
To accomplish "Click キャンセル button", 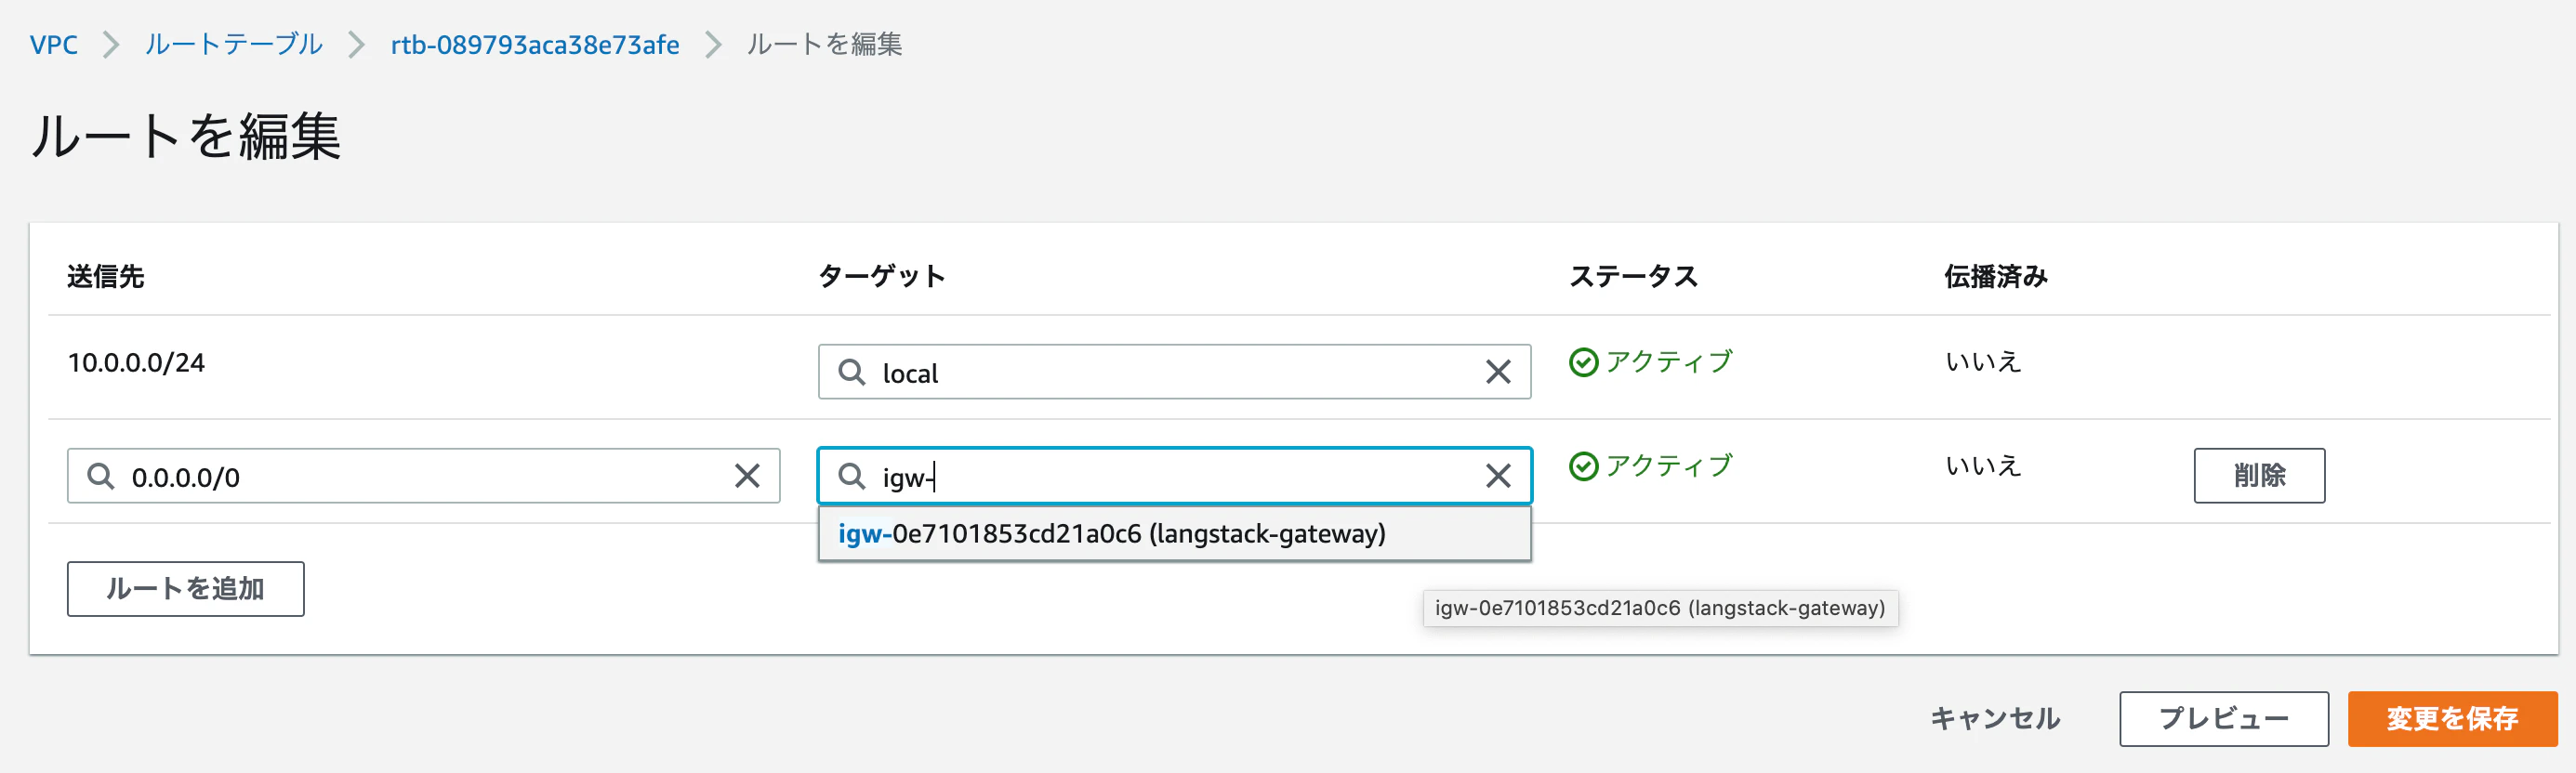I will click(1994, 719).
